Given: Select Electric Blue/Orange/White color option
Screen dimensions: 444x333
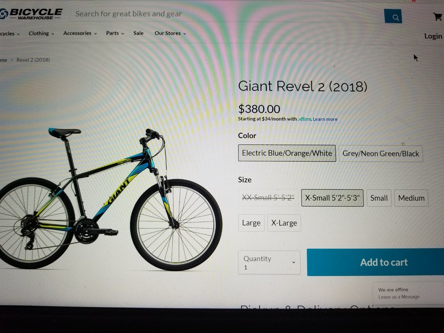Looking at the screenshot, I should [287, 153].
